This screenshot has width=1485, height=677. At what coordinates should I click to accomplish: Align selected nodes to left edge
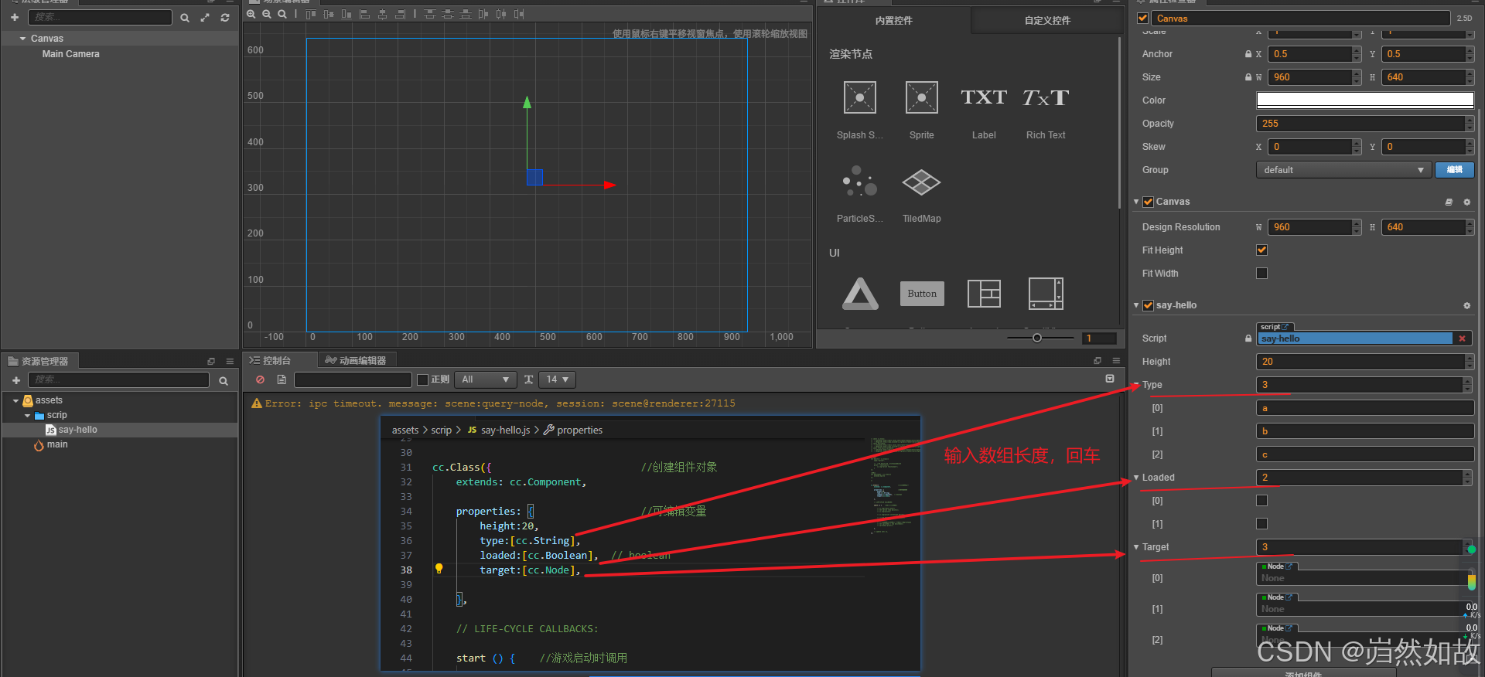tap(364, 14)
